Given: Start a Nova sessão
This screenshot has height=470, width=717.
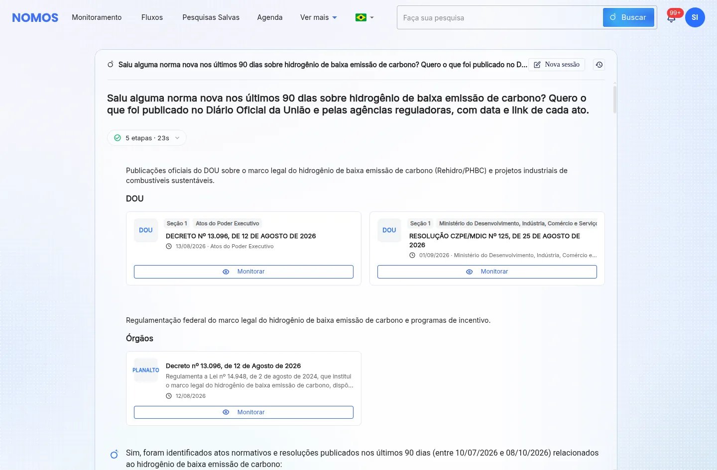Looking at the screenshot, I should coord(557,65).
